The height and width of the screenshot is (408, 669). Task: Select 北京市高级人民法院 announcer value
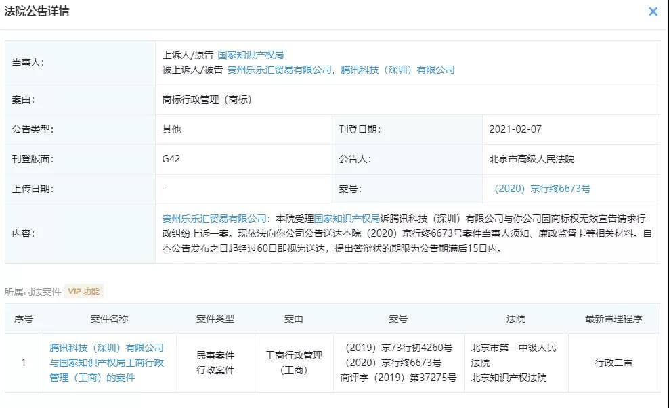[x=532, y=159]
